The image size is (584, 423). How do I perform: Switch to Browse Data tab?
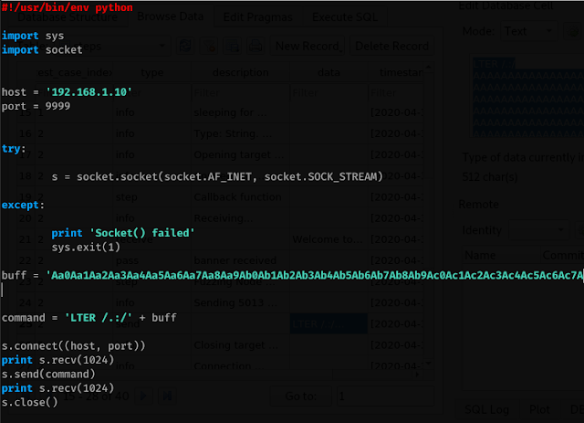coord(171,16)
